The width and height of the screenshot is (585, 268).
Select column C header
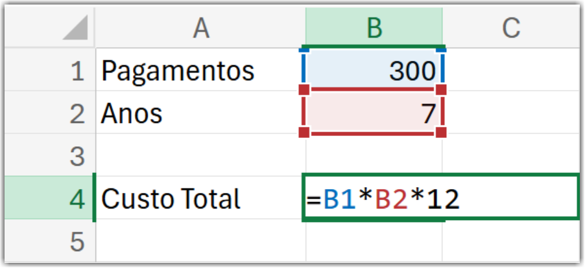tap(510, 27)
